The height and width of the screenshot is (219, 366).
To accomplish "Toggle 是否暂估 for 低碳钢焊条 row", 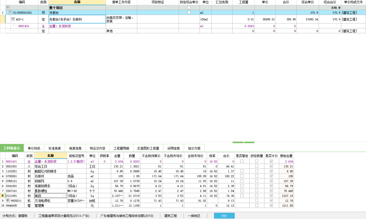I will tap(242, 186).
